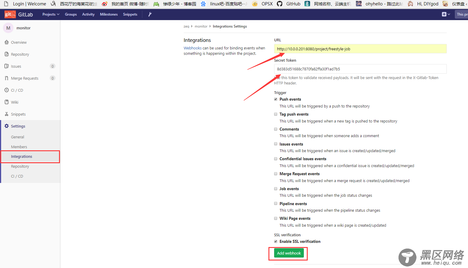This screenshot has width=468, height=268.
Task: Click the Issues count badge
Action: [x=52, y=66]
